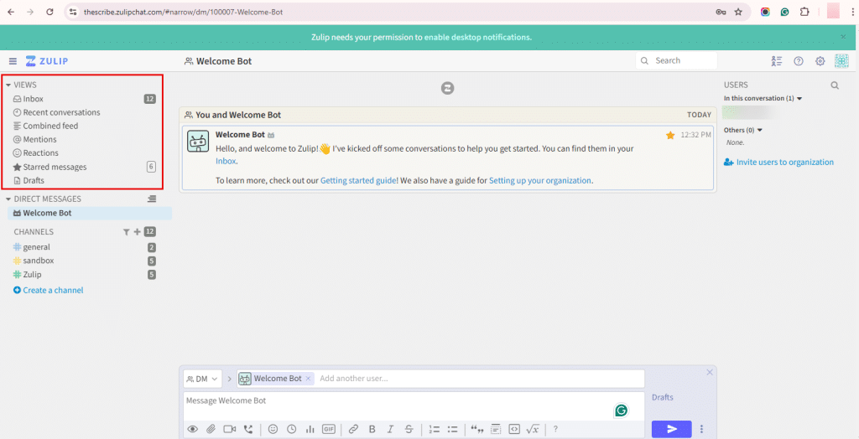859x439 pixels.
Task: Open direct message feed list icon
Action: coord(152,199)
